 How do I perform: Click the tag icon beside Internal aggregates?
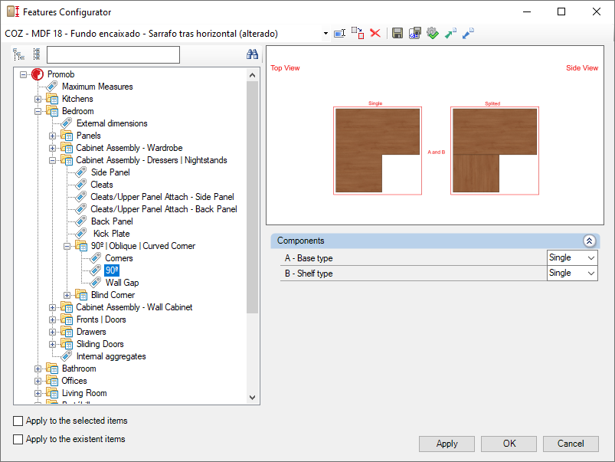pos(67,356)
